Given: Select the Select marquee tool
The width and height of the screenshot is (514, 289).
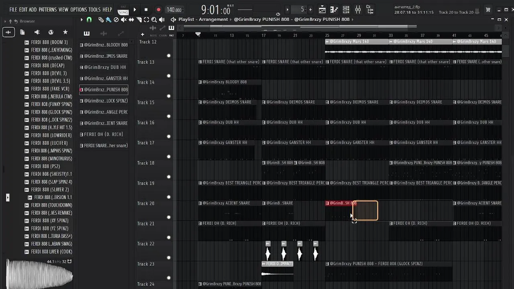Looking at the screenshot, I should pyautogui.click(x=147, y=19).
